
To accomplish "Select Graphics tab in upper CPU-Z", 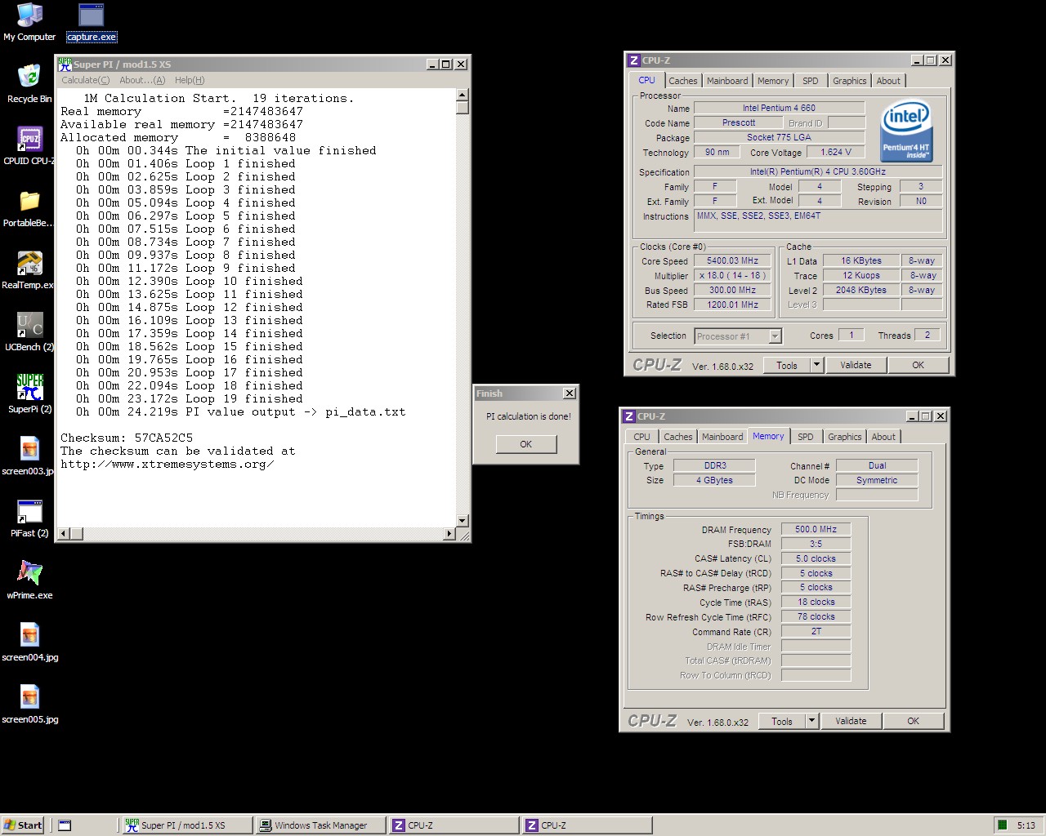I will 849,81.
